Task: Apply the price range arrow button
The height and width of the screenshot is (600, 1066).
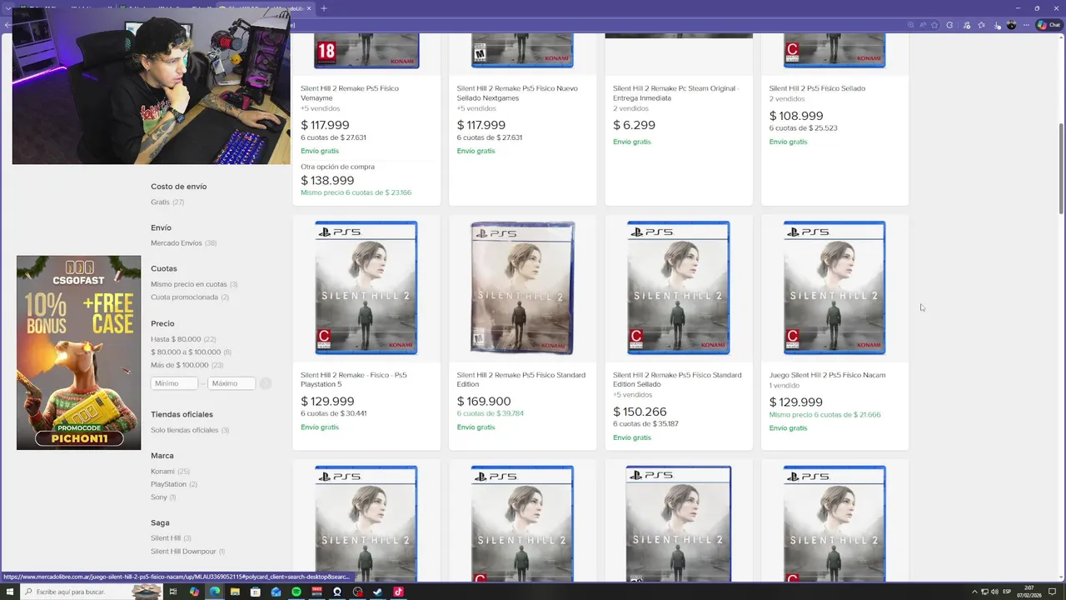Action: (266, 383)
